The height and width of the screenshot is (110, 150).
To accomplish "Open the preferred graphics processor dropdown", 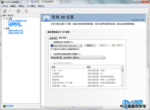I will click(x=78, y=58).
